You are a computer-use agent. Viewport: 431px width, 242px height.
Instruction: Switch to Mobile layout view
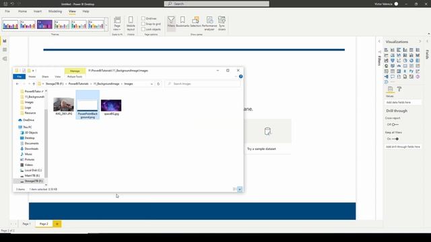(131, 23)
